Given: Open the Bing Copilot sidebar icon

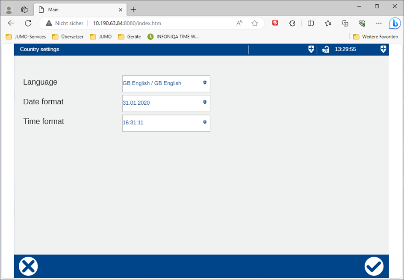Looking at the screenshot, I should (x=394, y=23).
